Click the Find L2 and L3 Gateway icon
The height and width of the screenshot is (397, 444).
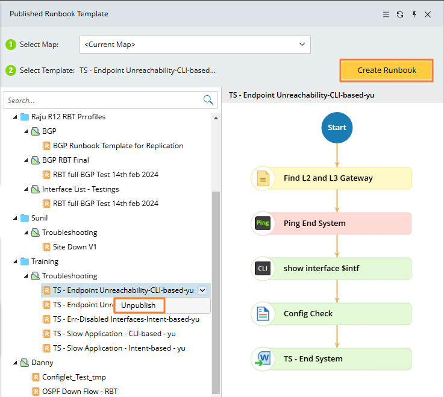tap(263, 178)
